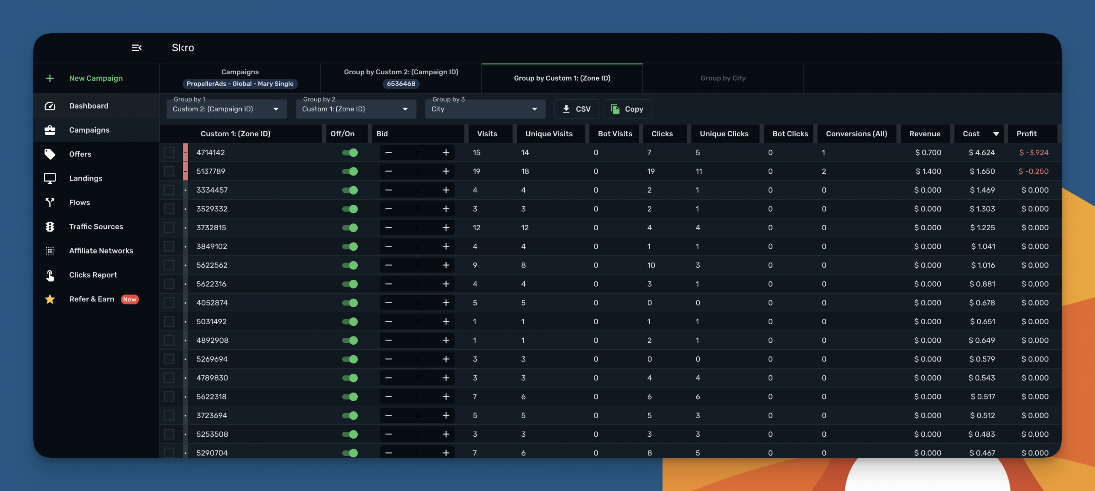Open Group by 3 City dropdown

click(485, 109)
